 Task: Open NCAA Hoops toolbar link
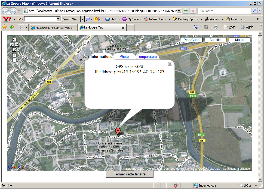click(x=155, y=19)
